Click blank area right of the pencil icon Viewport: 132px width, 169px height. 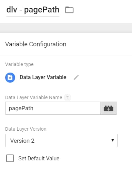click(x=104, y=77)
